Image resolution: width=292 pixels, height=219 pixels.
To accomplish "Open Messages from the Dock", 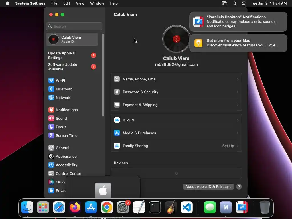I will pyautogui.click(x=210, y=207).
